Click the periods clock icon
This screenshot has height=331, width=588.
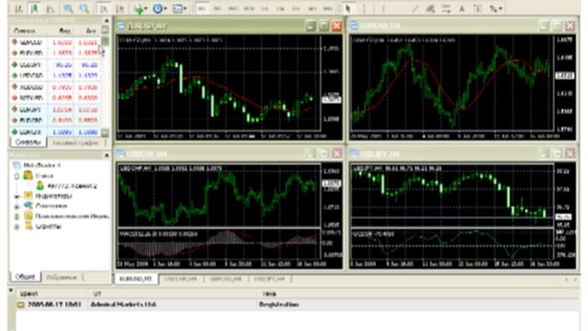157,8
